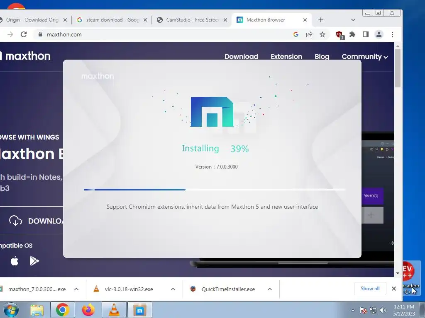Open the Google icon in the address bar
This screenshot has width=425, height=318.
(x=296, y=34)
